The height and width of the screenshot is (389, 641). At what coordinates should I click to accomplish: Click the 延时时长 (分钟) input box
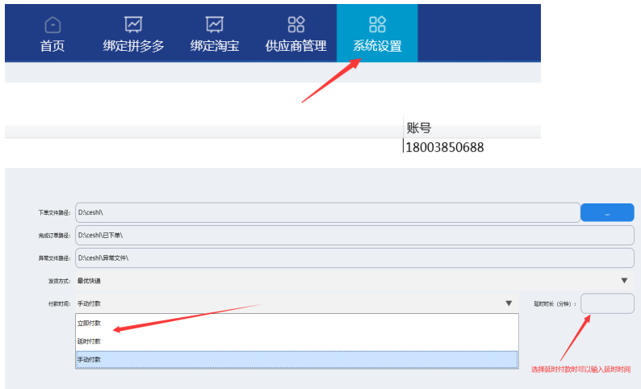coord(607,303)
